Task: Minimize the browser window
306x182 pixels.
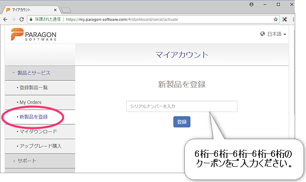Action: tap(265, 4)
